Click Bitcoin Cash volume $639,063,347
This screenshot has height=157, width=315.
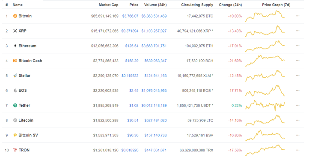[155, 61]
